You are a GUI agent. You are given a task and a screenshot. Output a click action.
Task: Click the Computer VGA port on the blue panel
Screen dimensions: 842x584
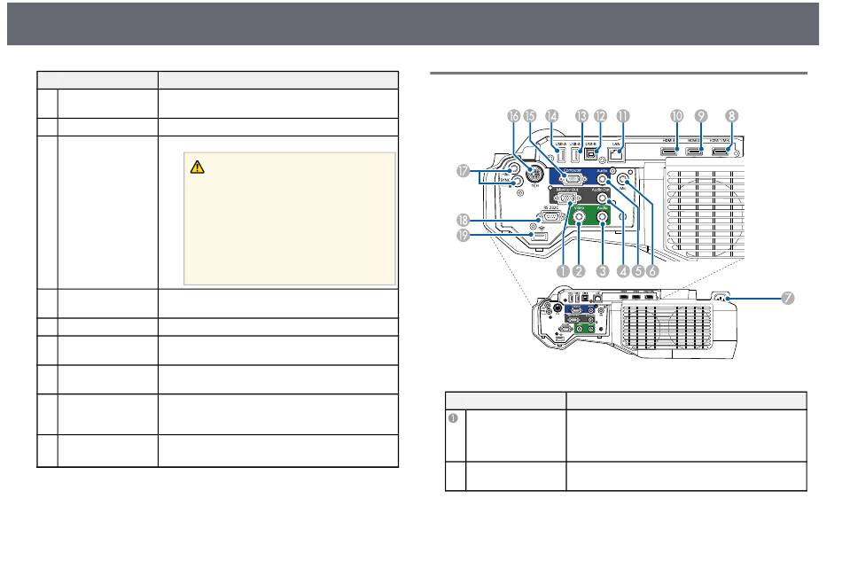point(572,180)
